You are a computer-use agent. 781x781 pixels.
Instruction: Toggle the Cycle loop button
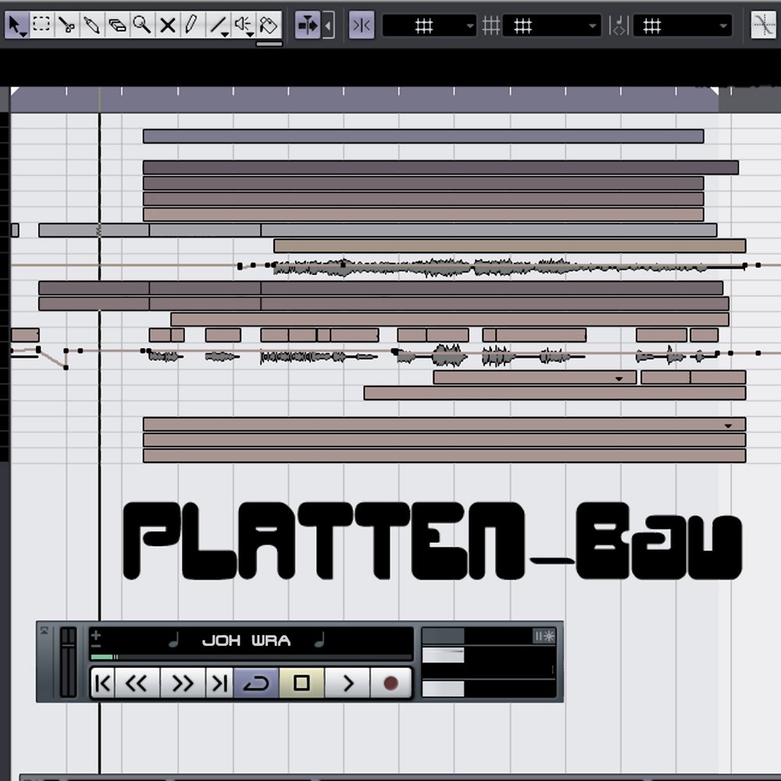coord(256,684)
